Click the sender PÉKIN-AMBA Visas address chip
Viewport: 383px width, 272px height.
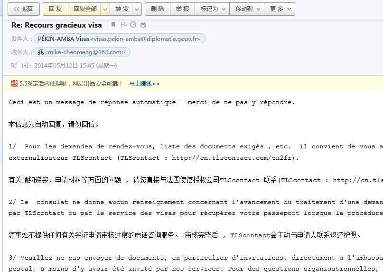pos(119,39)
